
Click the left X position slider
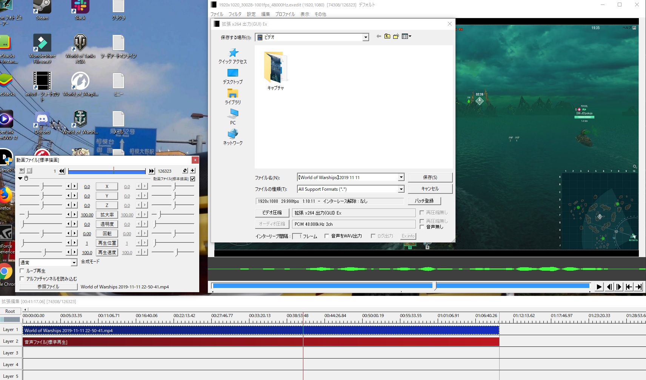pos(41,186)
